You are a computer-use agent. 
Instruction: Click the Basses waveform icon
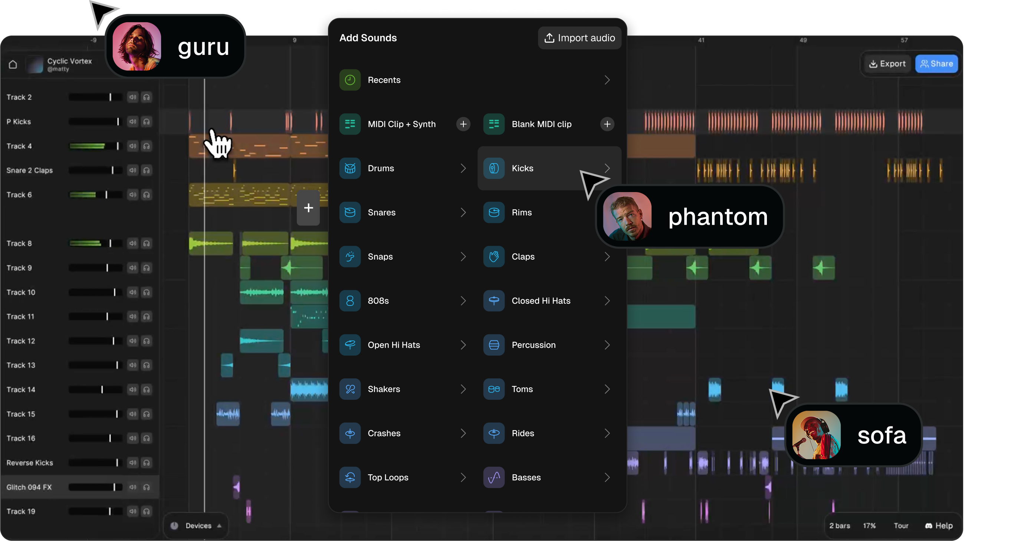point(493,477)
